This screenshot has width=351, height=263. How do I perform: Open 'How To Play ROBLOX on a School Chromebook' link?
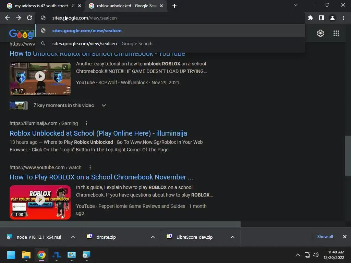(101, 177)
